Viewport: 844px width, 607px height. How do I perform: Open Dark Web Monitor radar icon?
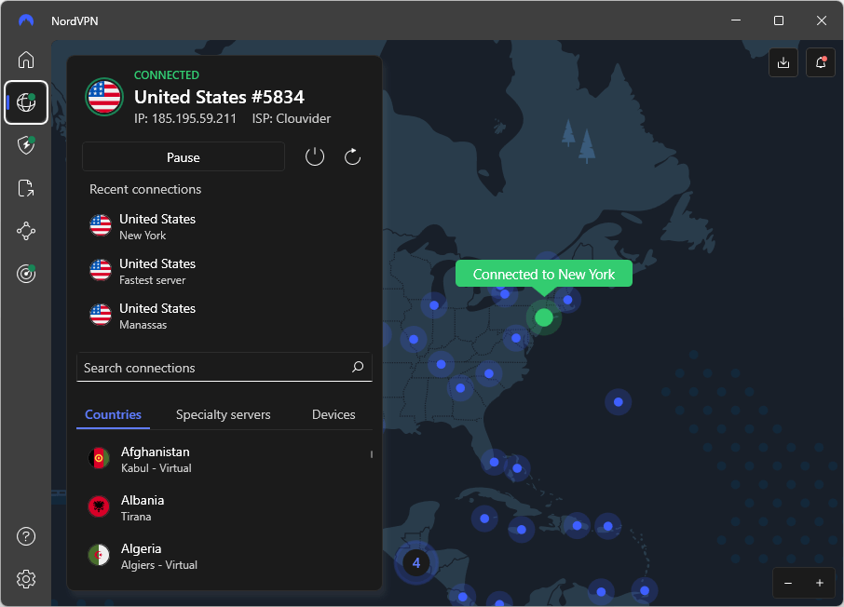(x=26, y=274)
